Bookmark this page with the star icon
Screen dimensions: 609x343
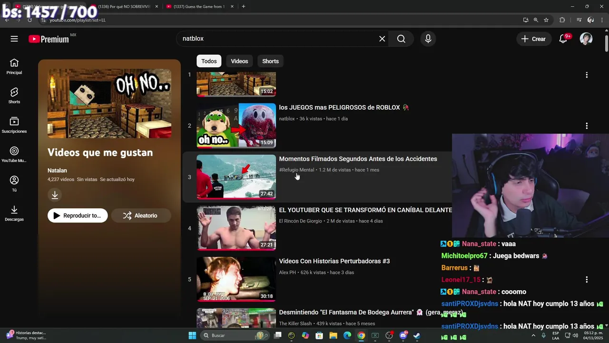(546, 20)
